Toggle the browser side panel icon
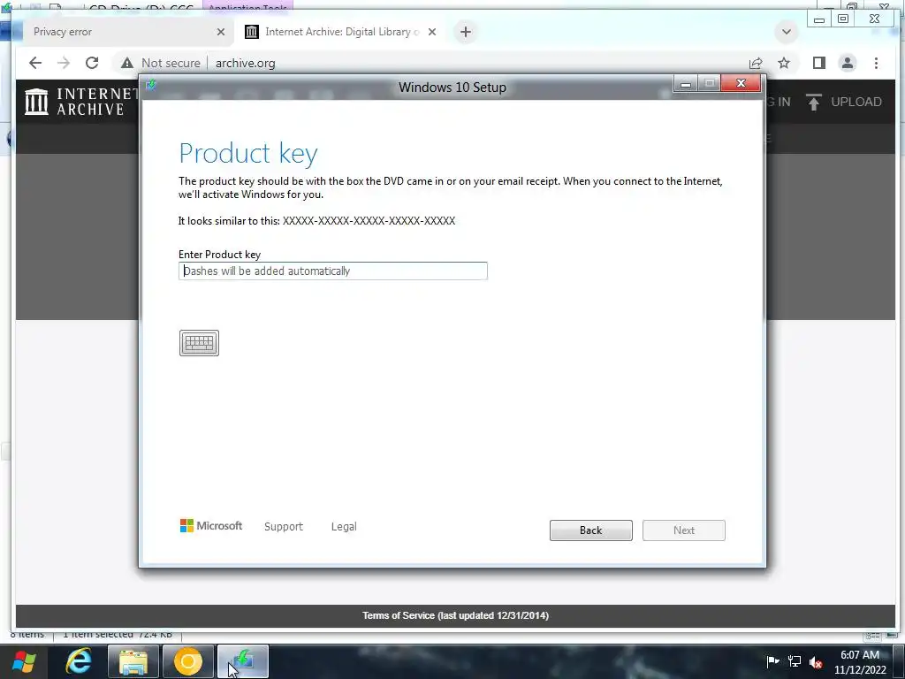 819,63
